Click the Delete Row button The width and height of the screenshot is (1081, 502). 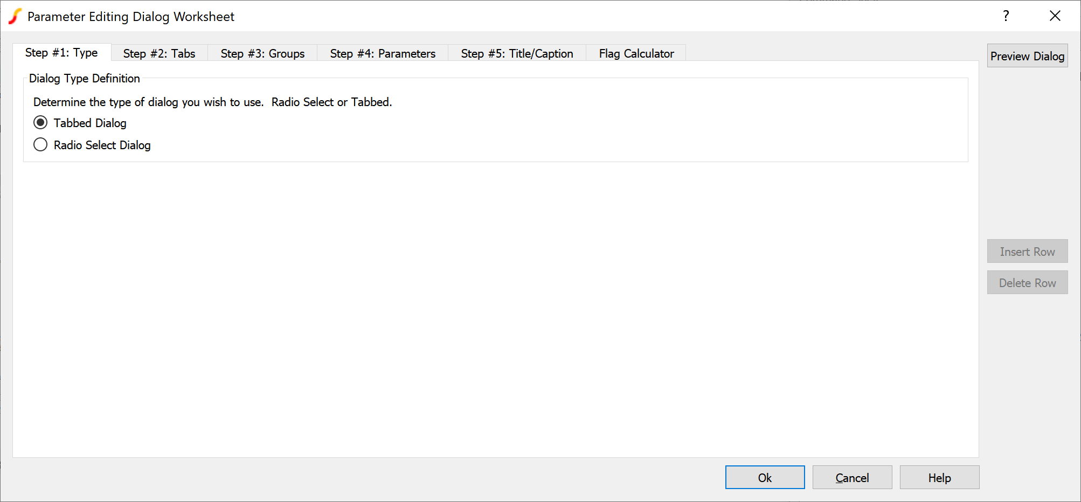coord(1027,283)
